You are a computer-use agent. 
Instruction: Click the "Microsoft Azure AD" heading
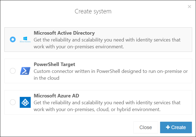(56, 96)
